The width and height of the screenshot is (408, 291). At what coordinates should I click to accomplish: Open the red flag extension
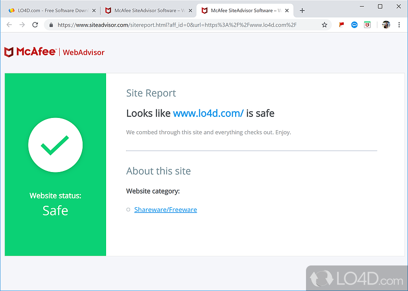click(x=341, y=25)
